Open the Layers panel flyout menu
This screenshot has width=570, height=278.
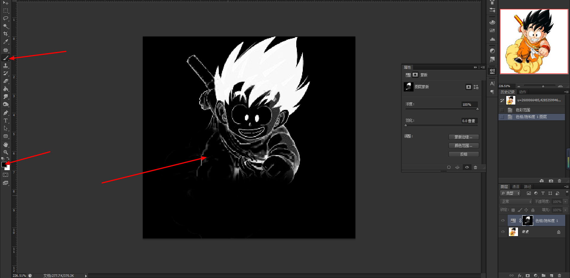click(x=566, y=187)
